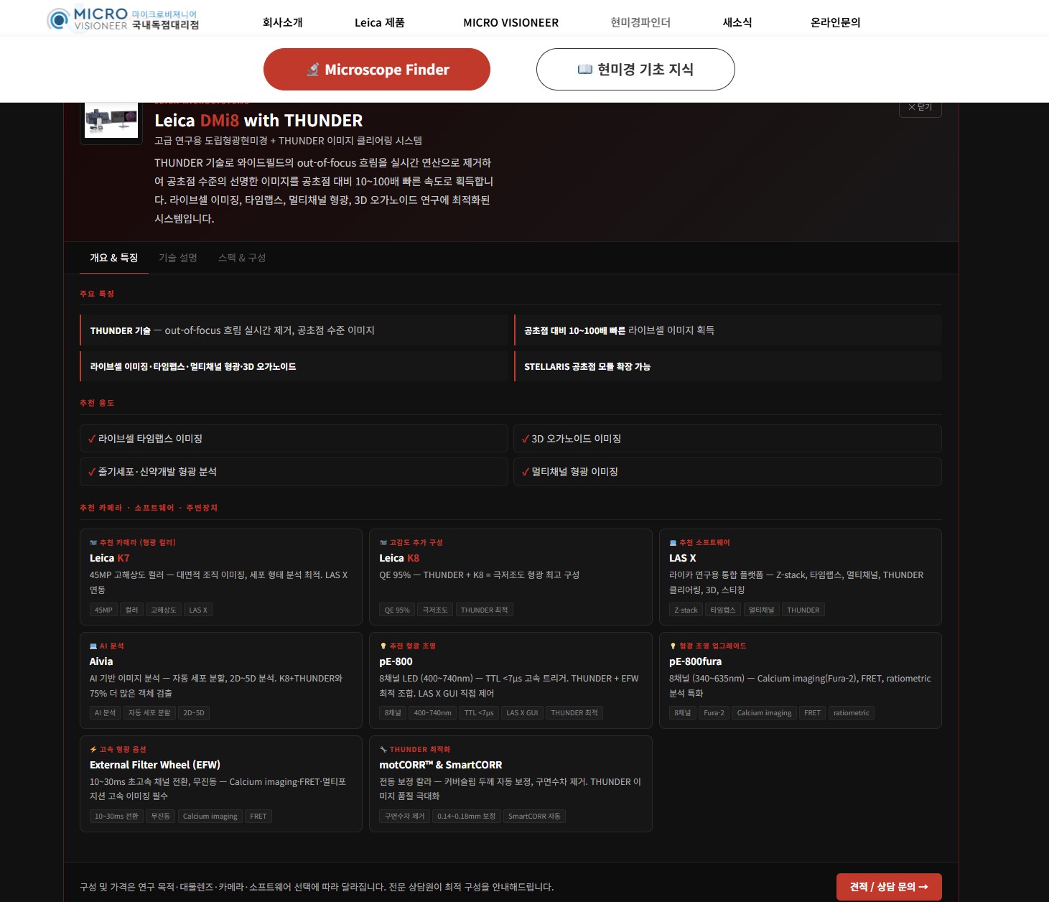
Task: Click the 자동 세포 분할 tag
Action: click(x=149, y=713)
